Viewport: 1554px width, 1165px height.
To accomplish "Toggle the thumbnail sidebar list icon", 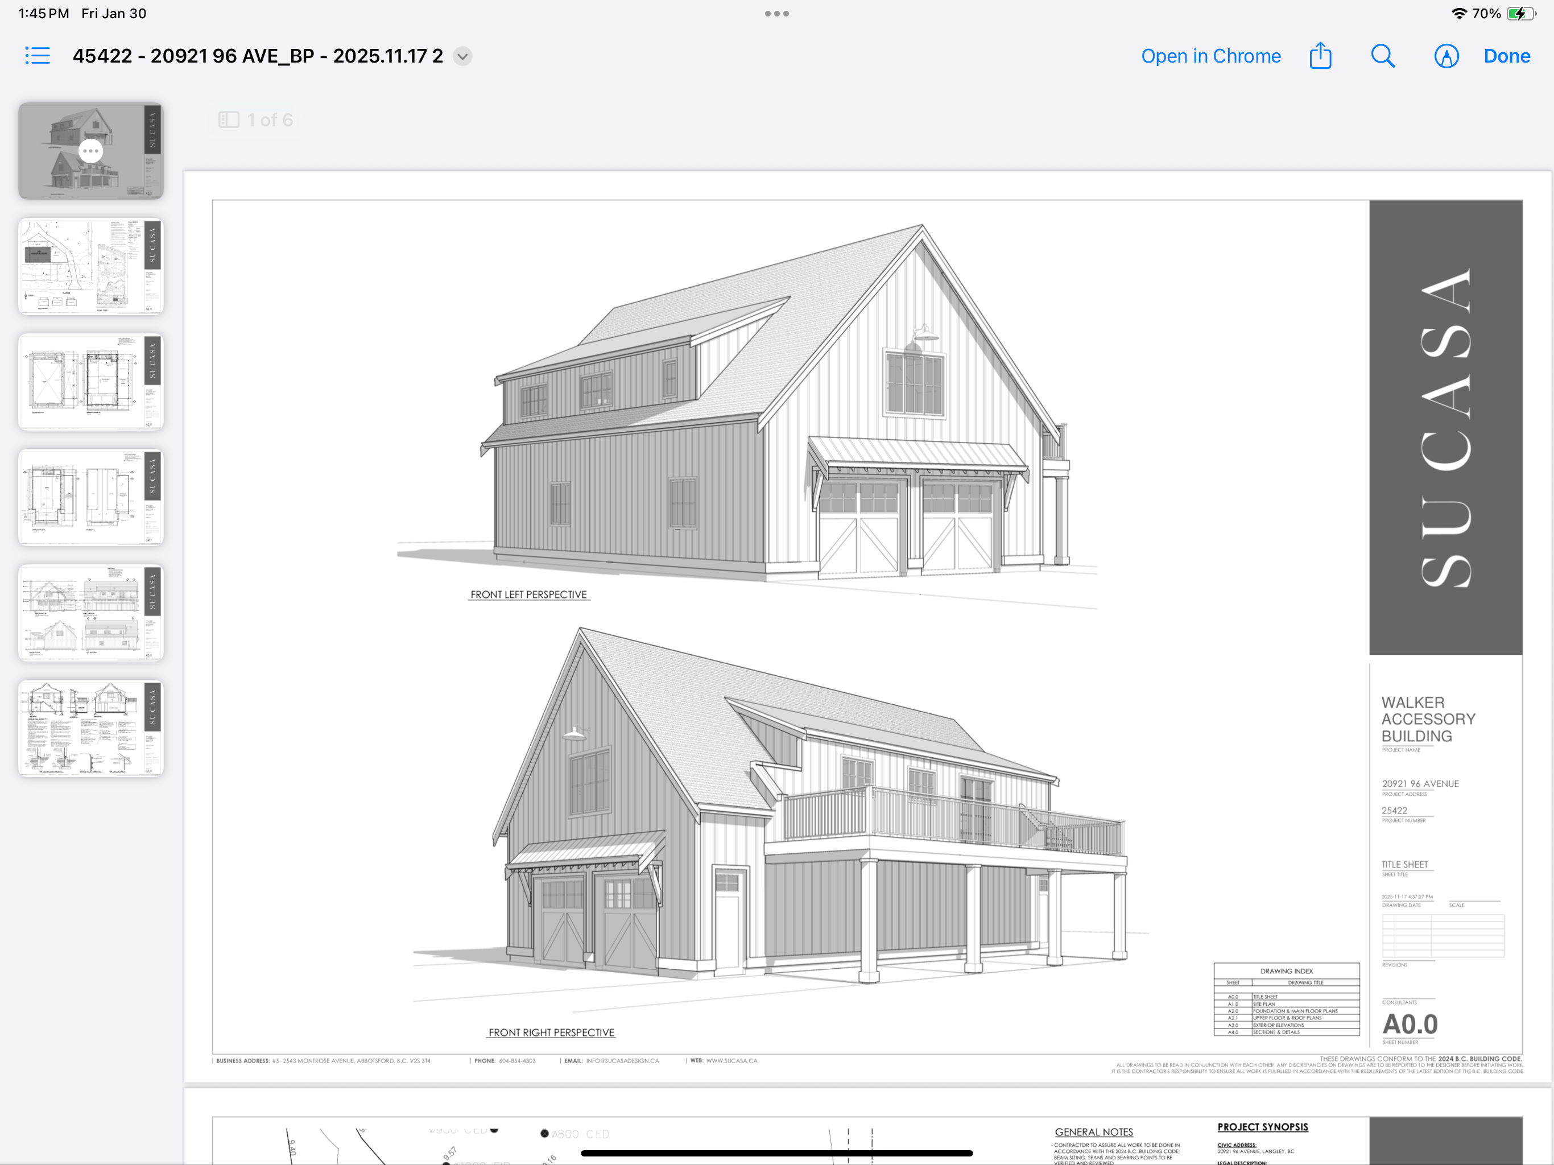I will click(37, 56).
